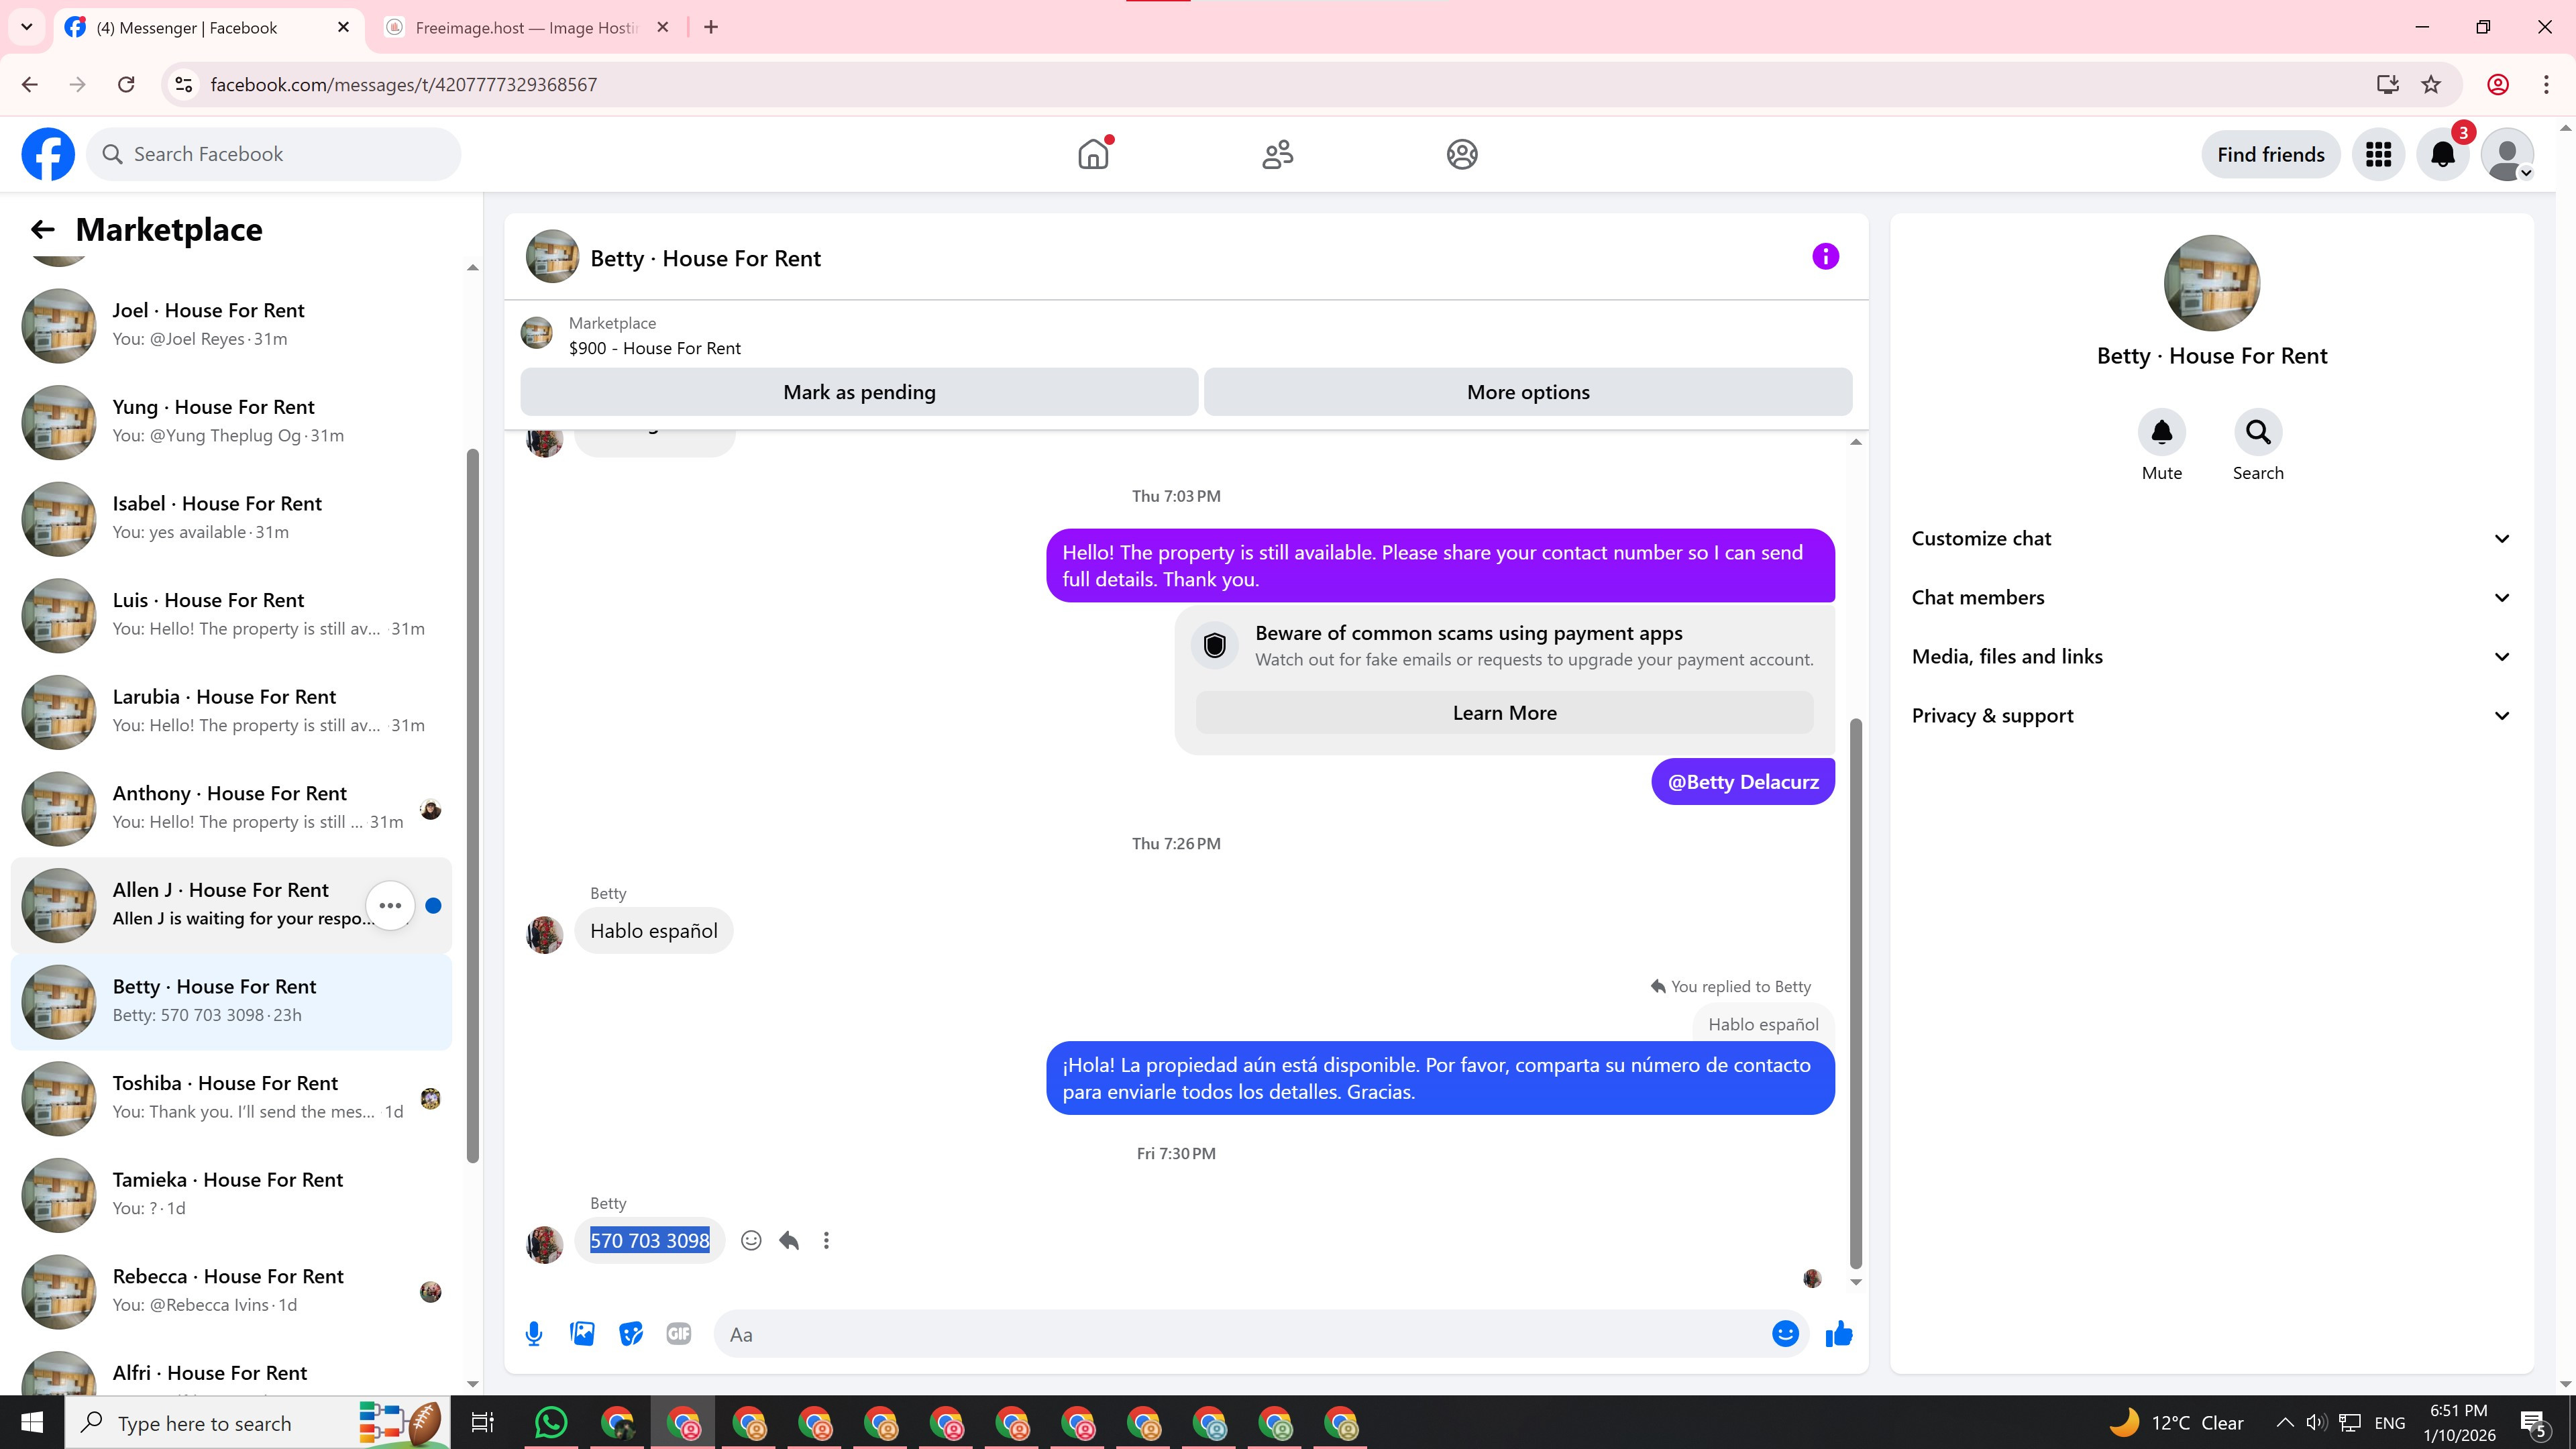
Task: Open Allen J conversation options menu
Action: click(x=390, y=906)
